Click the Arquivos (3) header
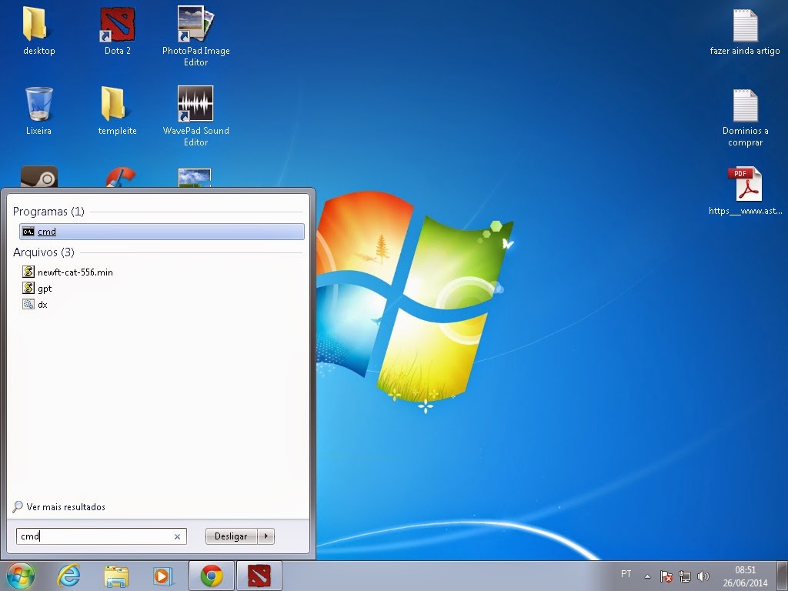Image resolution: width=788 pixels, height=591 pixels. point(44,252)
